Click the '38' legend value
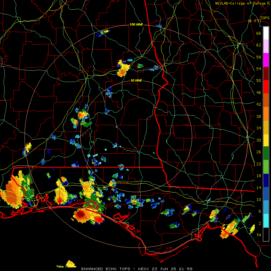 [259, 116]
